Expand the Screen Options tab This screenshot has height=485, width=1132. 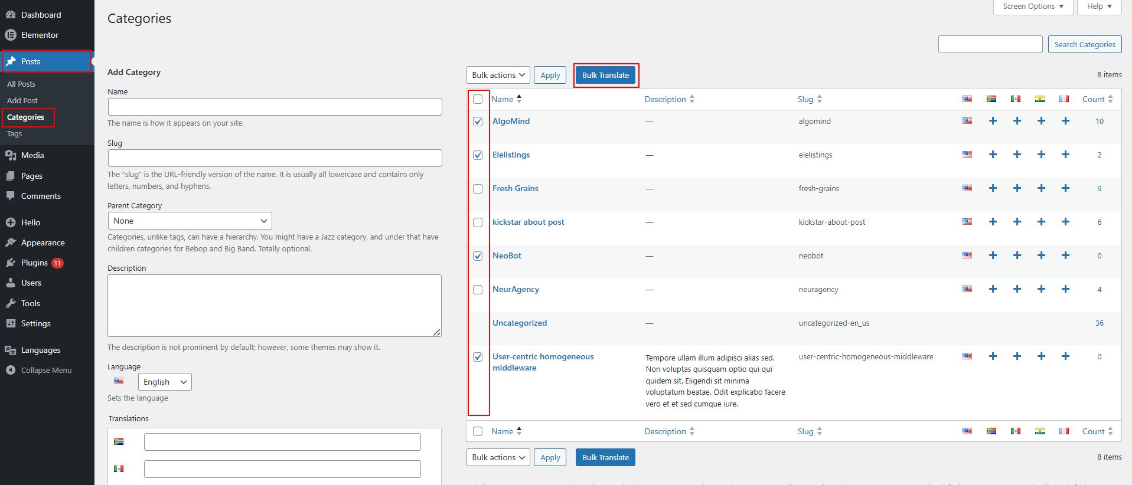coord(1033,6)
